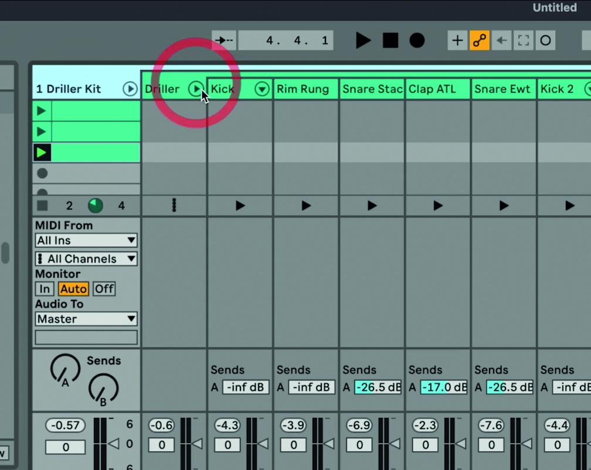
Task: Click the Re-enable Automation back arrow
Action: pos(501,40)
